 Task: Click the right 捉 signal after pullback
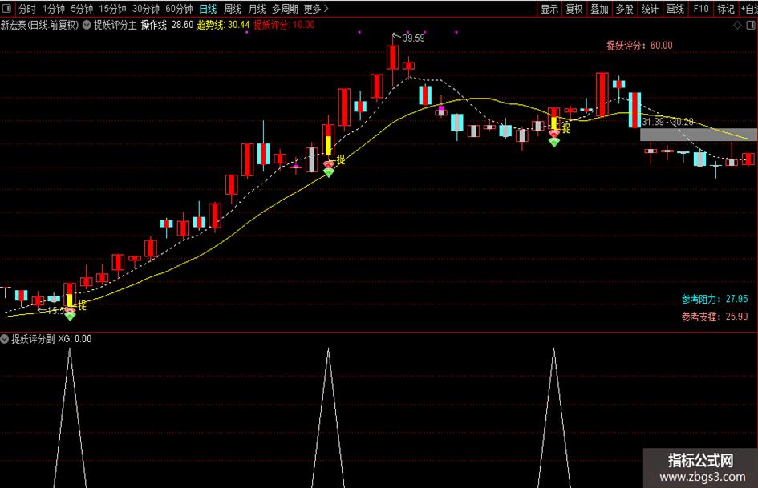pyautogui.click(x=565, y=128)
